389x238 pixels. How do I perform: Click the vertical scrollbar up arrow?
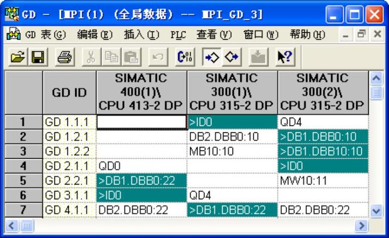(376, 78)
